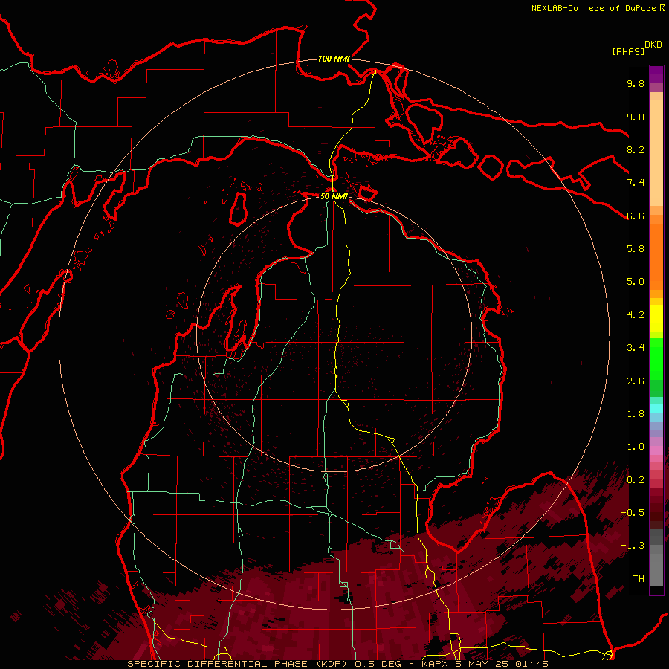Click the 6.6 legend value
The height and width of the screenshot is (669, 669).
pos(636,216)
